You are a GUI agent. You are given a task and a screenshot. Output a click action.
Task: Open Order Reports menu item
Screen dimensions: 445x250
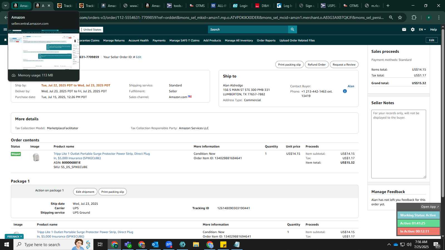click(x=266, y=41)
